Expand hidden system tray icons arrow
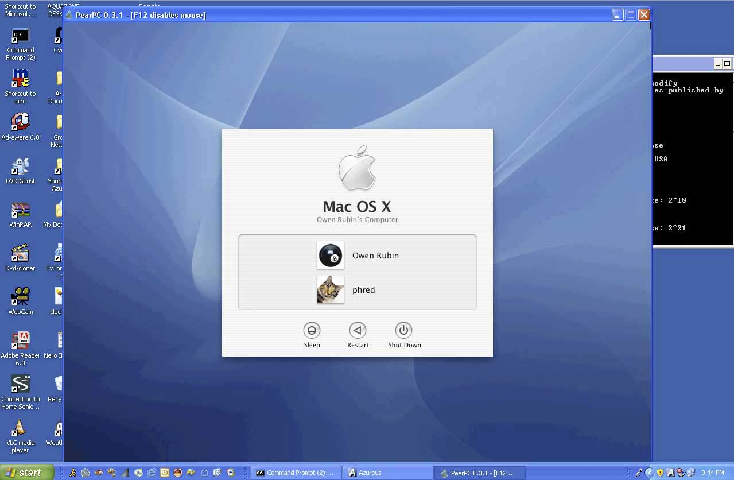 (x=650, y=473)
